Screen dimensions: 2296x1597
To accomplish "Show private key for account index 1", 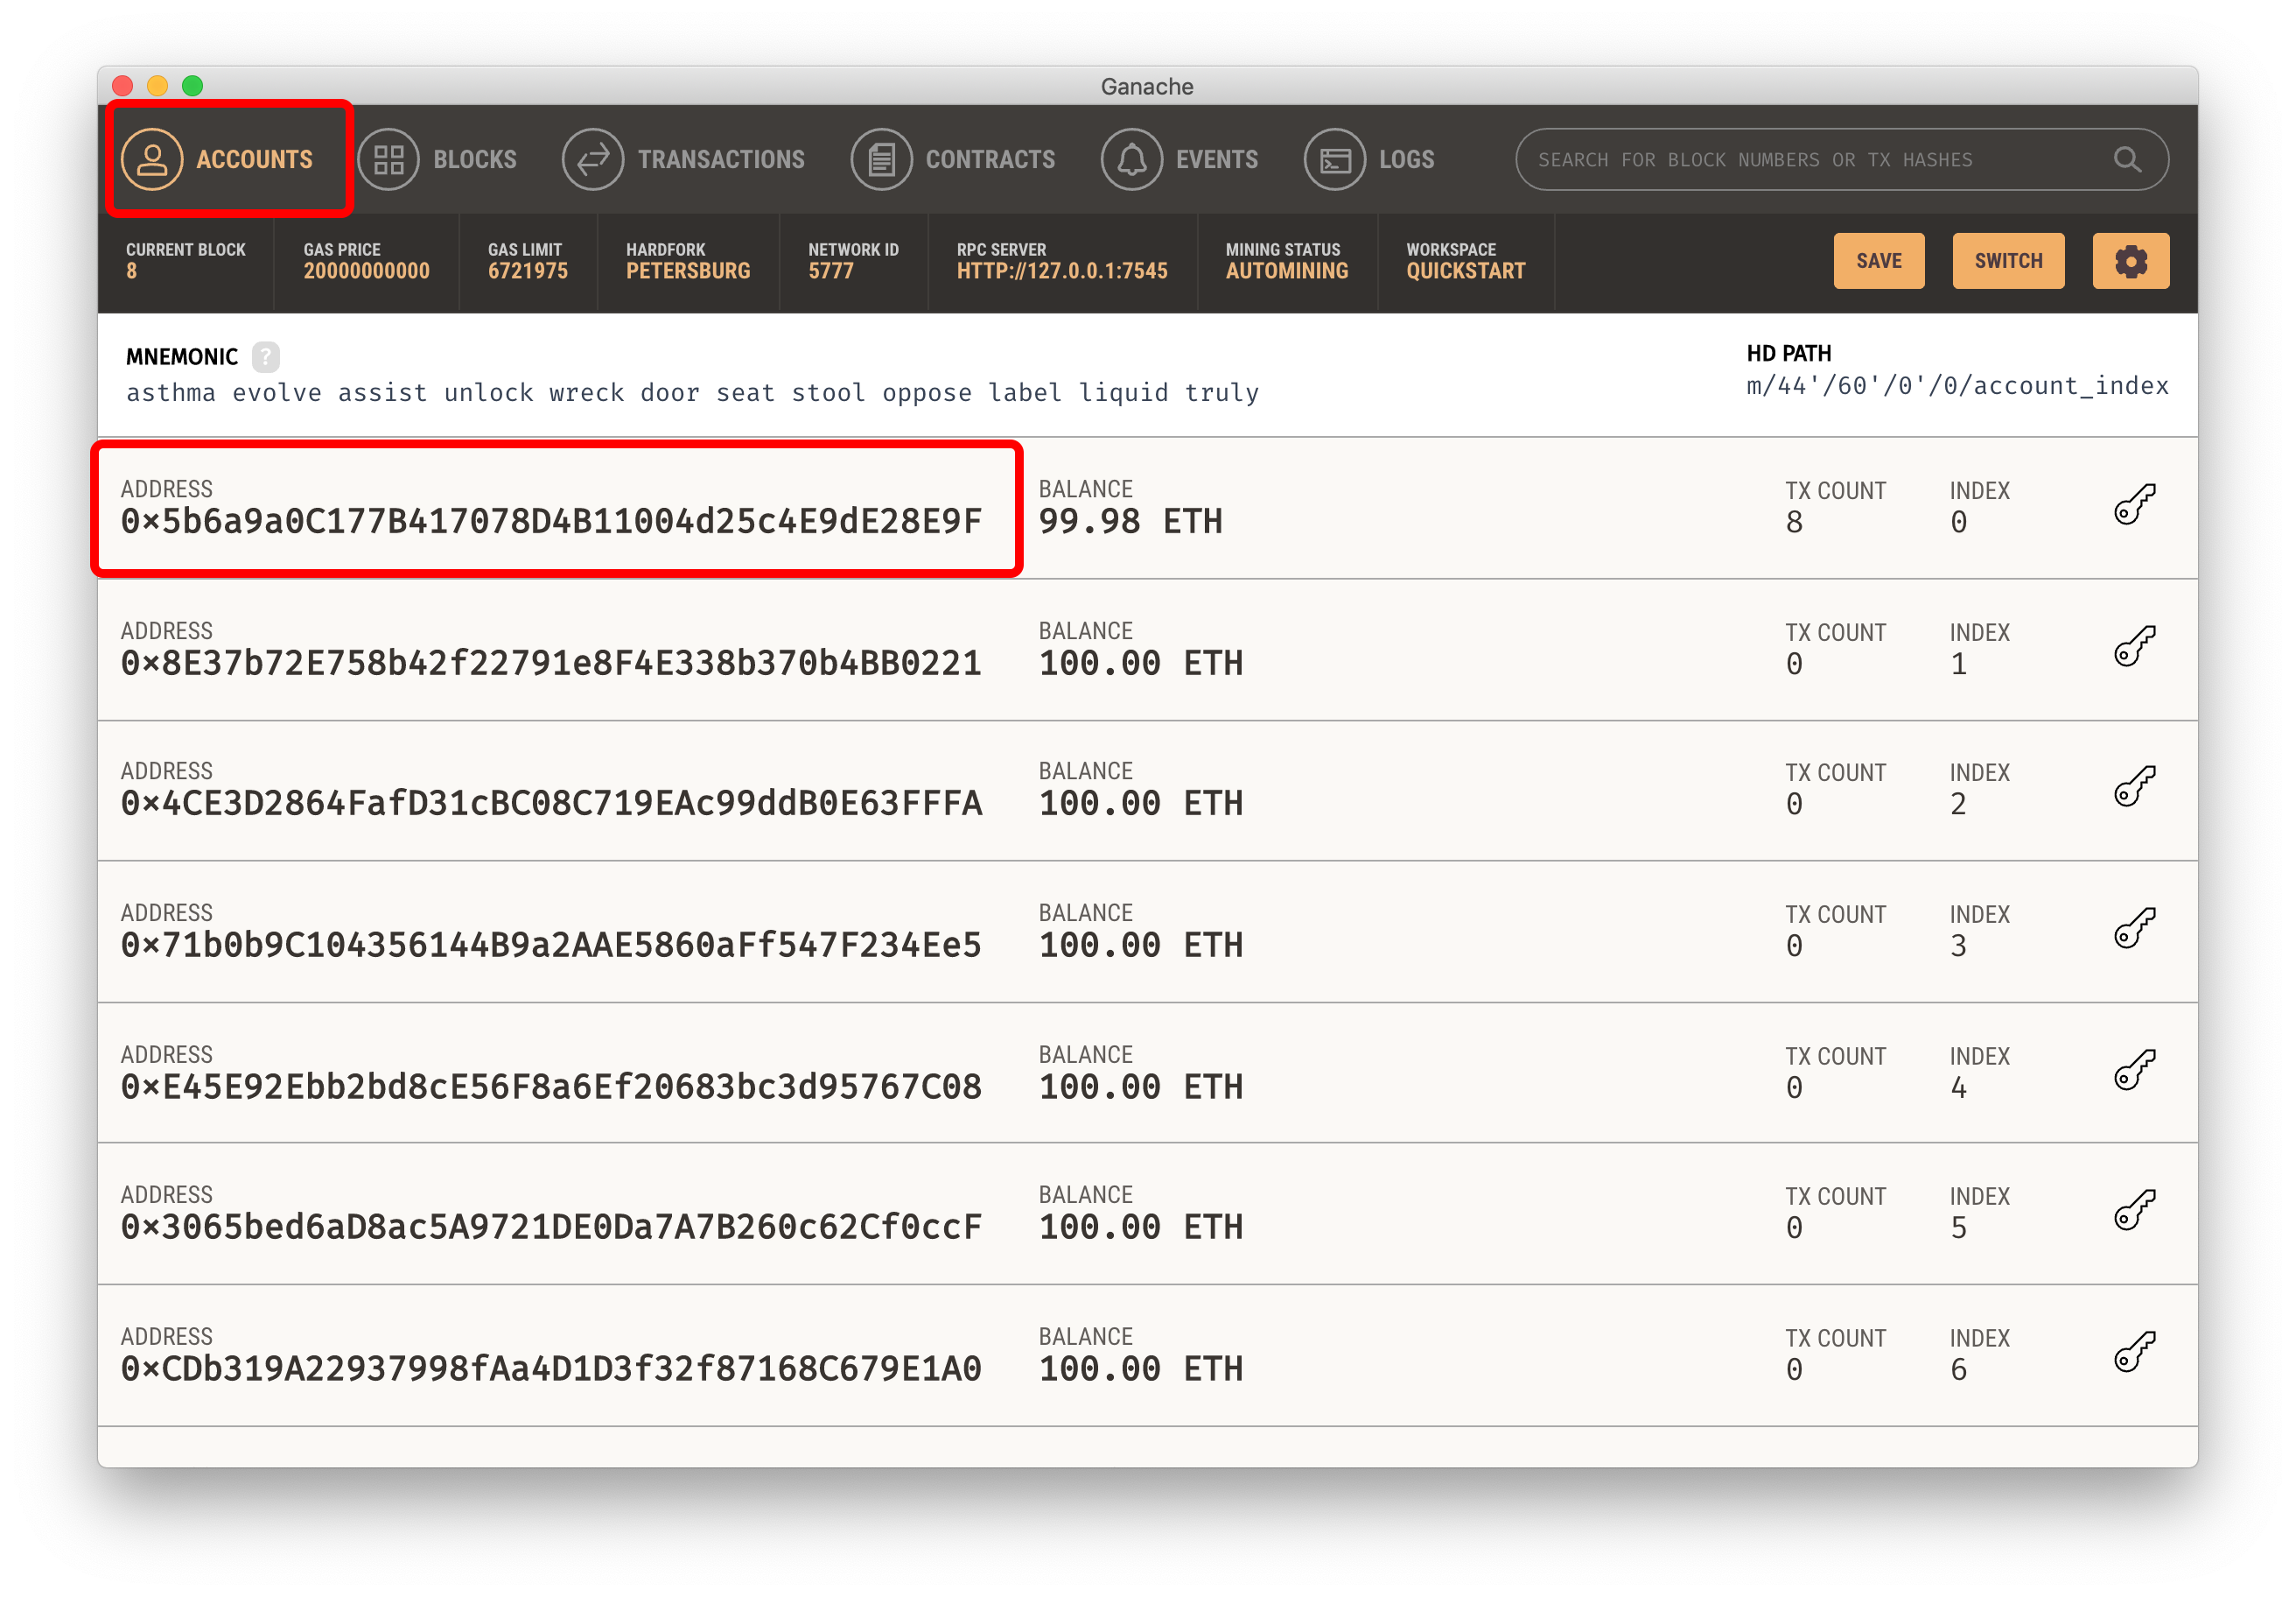I will click(2133, 647).
